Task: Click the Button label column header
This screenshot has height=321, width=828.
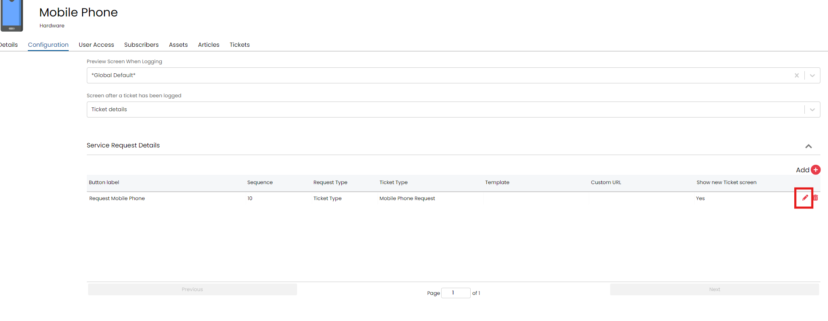Action: pyautogui.click(x=104, y=182)
